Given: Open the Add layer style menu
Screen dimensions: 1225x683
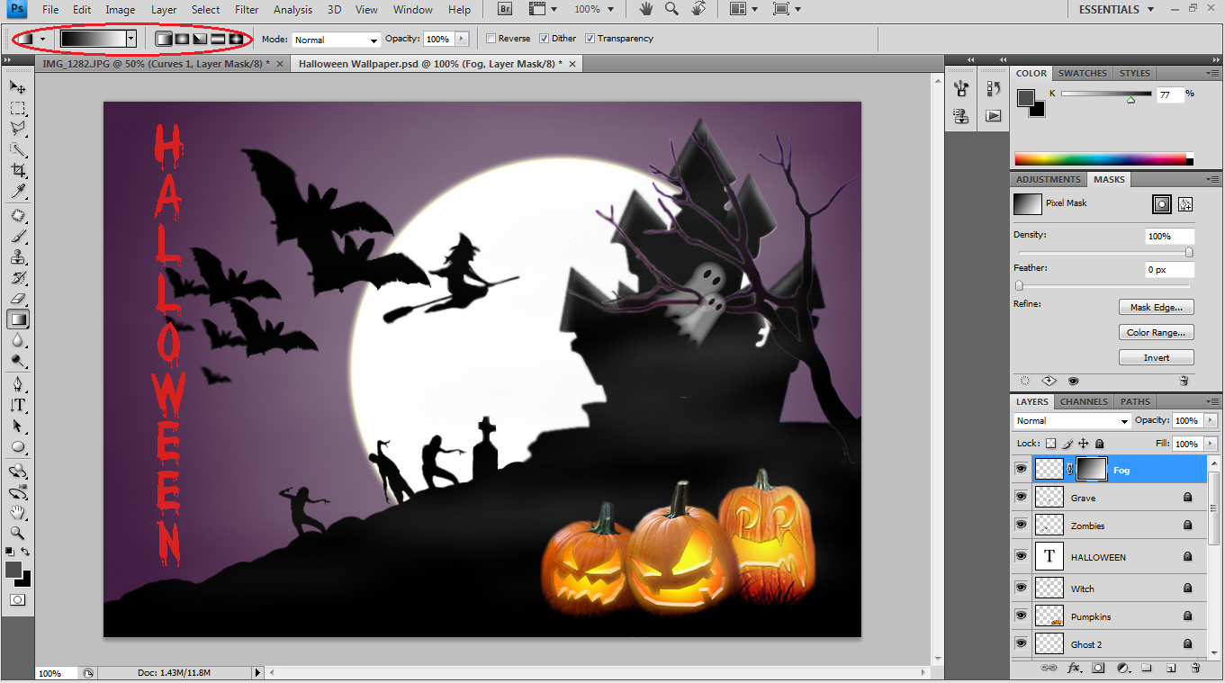Looking at the screenshot, I should (x=1075, y=668).
